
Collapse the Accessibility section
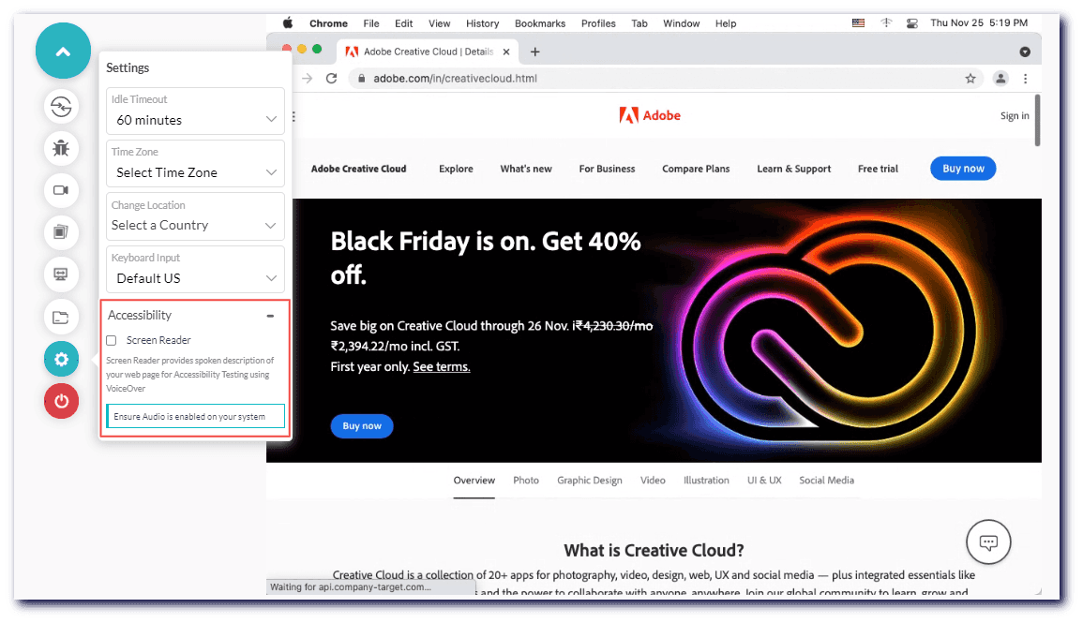270,316
